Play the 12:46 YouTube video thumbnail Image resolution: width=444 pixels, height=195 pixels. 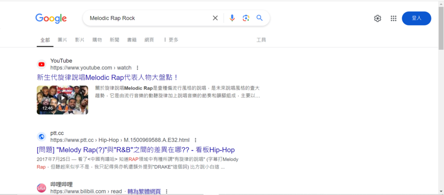pos(62,99)
